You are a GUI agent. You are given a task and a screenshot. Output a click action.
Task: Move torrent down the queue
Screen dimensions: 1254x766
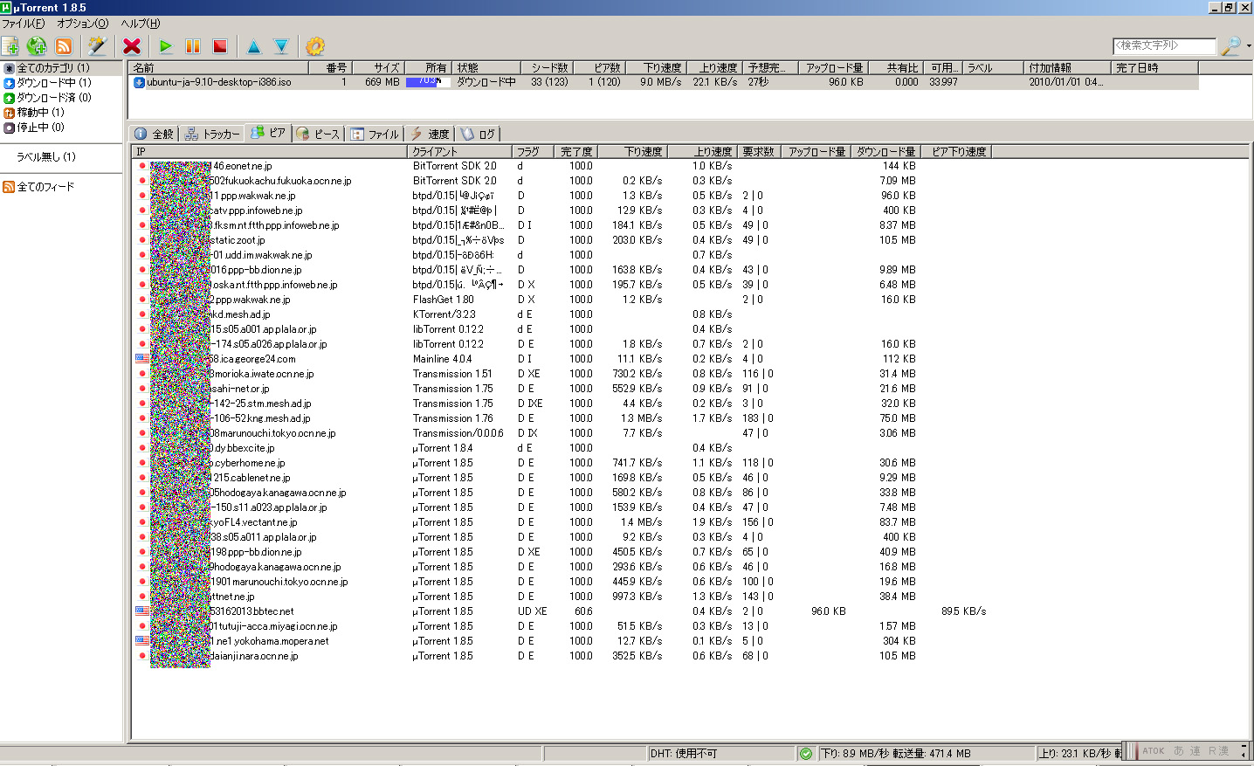(281, 46)
